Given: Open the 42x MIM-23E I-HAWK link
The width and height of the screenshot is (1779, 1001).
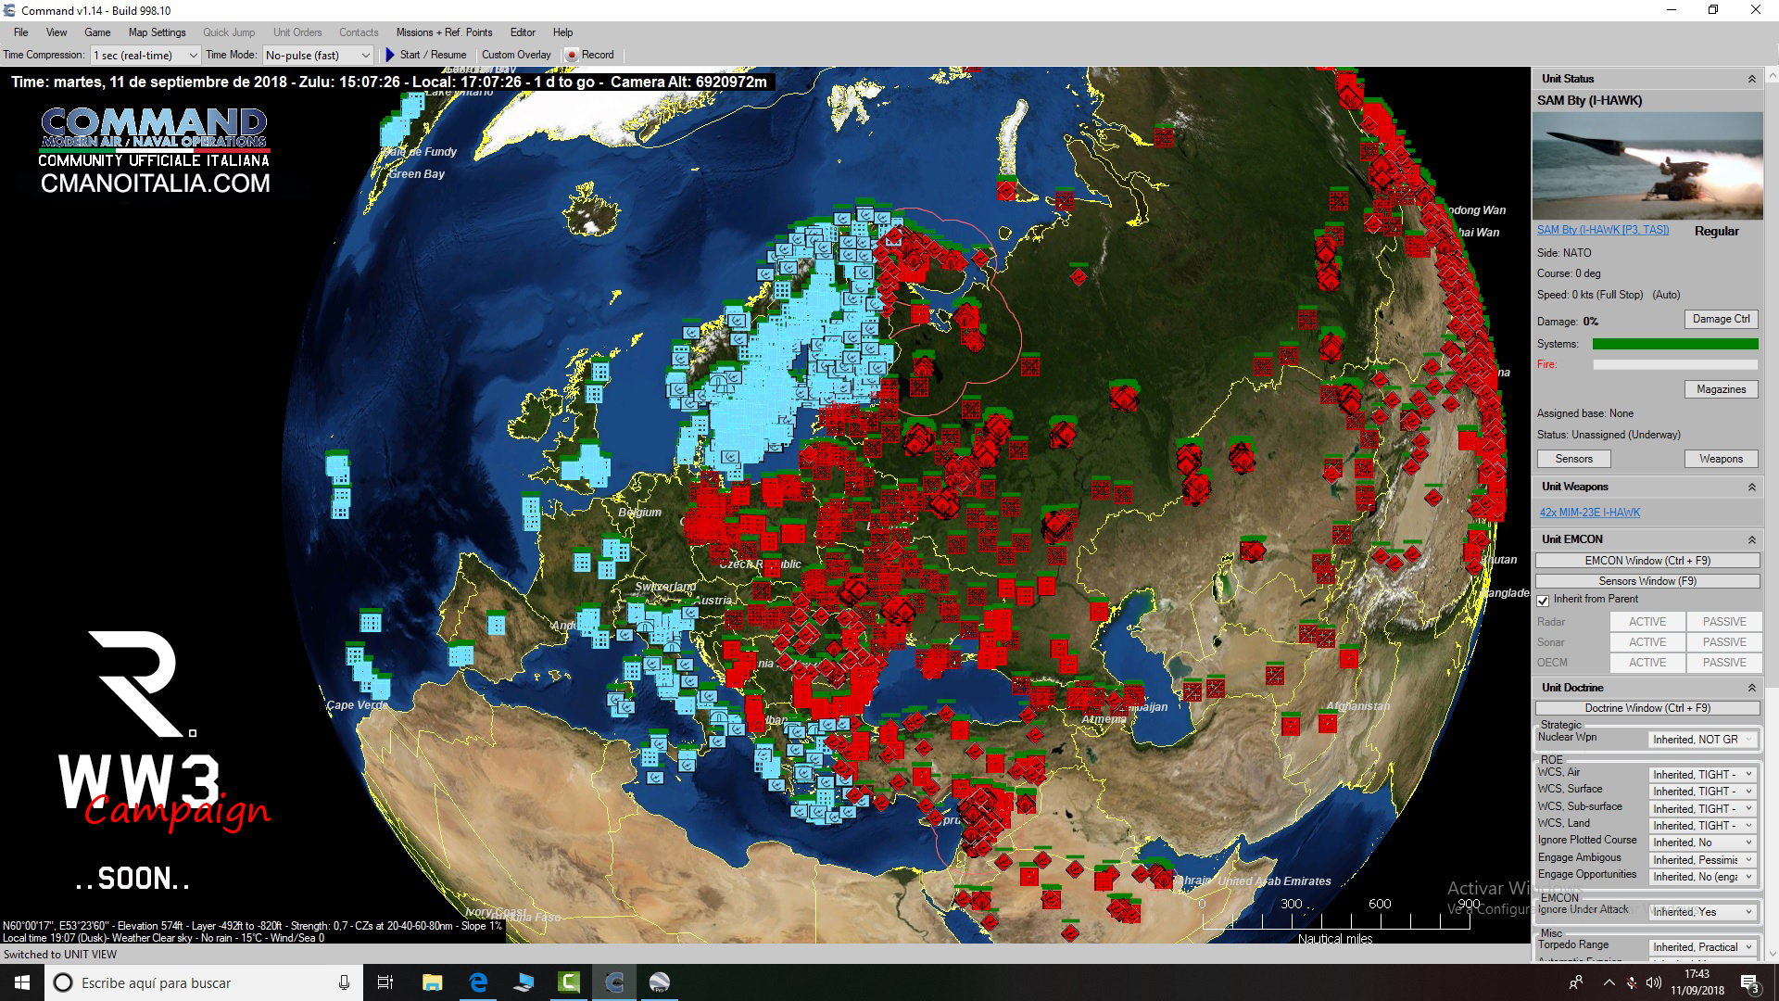Looking at the screenshot, I should [1589, 513].
